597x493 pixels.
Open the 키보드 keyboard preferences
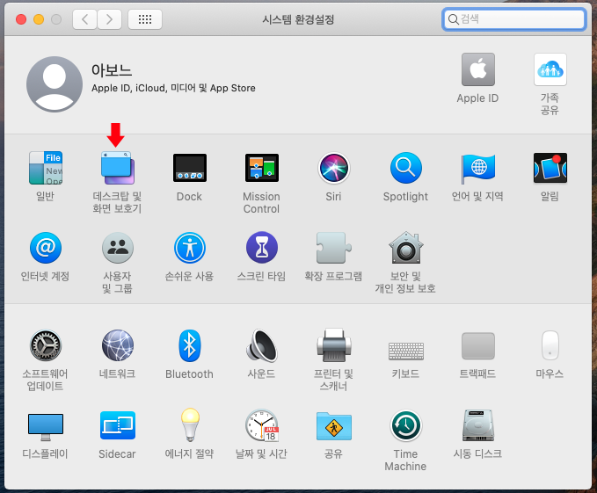[406, 351]
